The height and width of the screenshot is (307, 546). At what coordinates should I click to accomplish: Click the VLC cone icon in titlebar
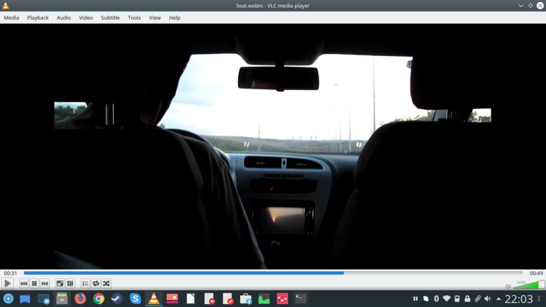click(x=5, y=5)
